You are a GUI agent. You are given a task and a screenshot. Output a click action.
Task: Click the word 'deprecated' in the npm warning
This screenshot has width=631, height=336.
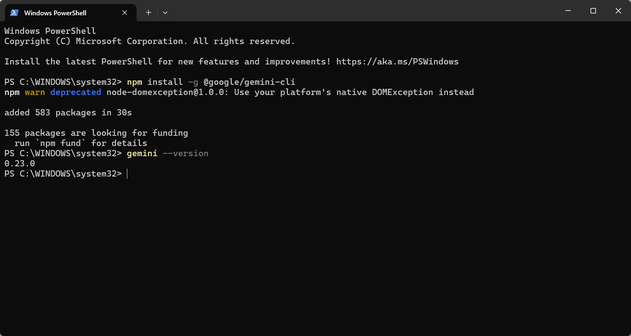pyautogui.click(x=76, y=92)
